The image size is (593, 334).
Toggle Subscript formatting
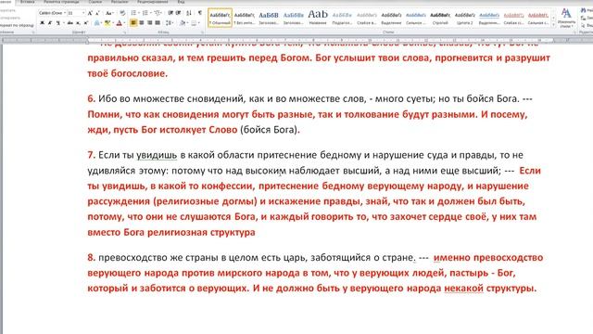pos(78,23)
